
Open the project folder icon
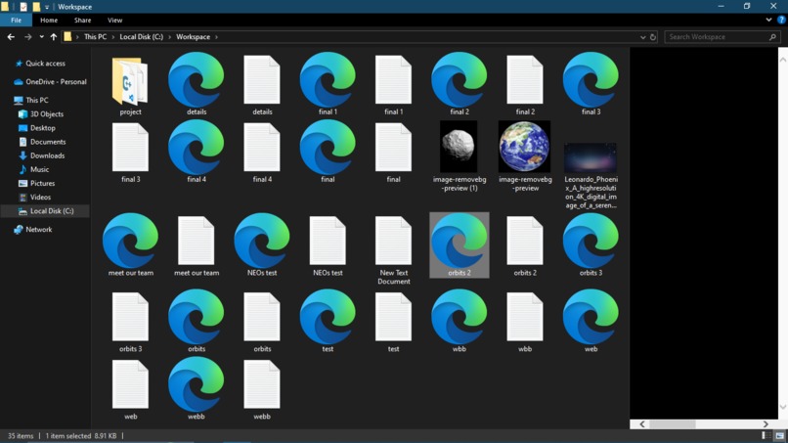(x=130, y=80)
